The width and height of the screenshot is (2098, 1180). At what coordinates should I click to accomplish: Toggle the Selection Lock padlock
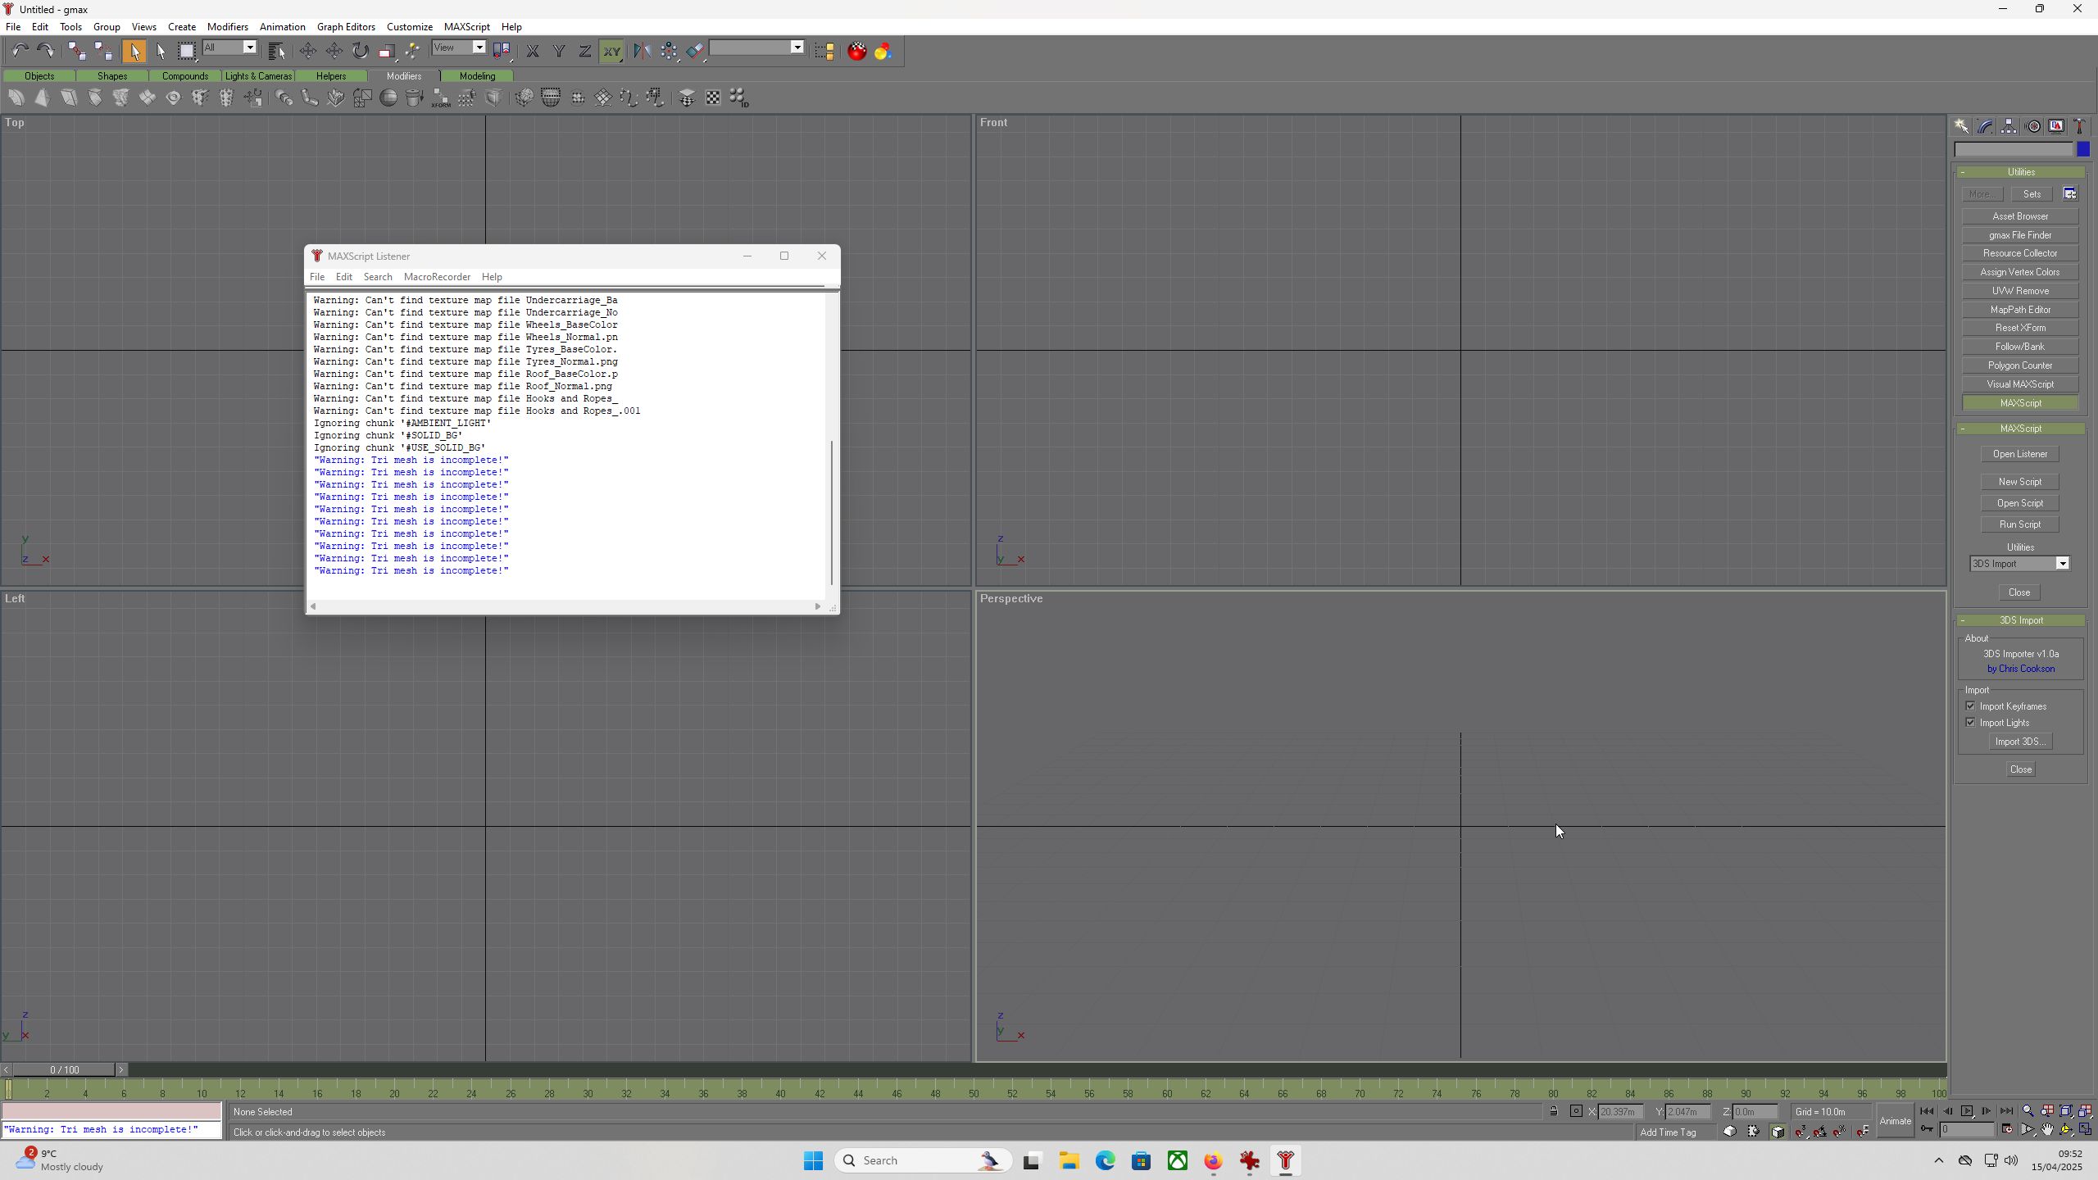[1554, 1111]
